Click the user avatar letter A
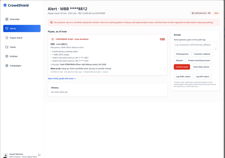 (6, 155)
